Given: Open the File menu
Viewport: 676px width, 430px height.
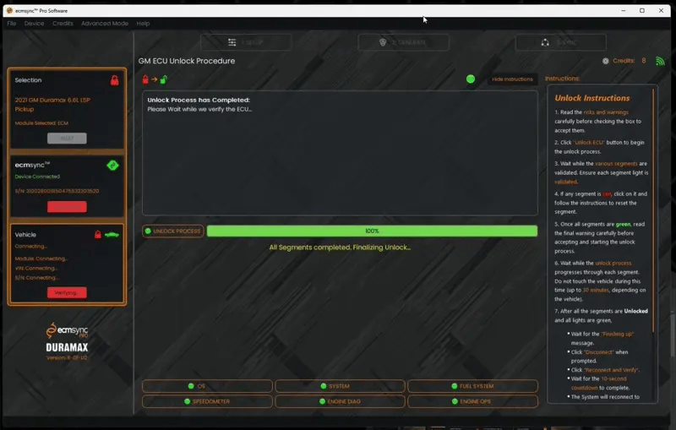Looking at the screenshot, I should [12, 24].
